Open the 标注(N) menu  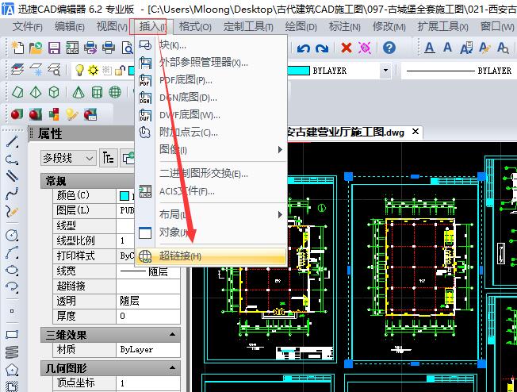click(345, 26)
